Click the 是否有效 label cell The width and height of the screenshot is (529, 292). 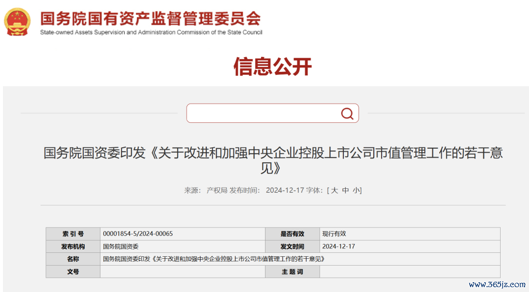(x=292, y=234)
